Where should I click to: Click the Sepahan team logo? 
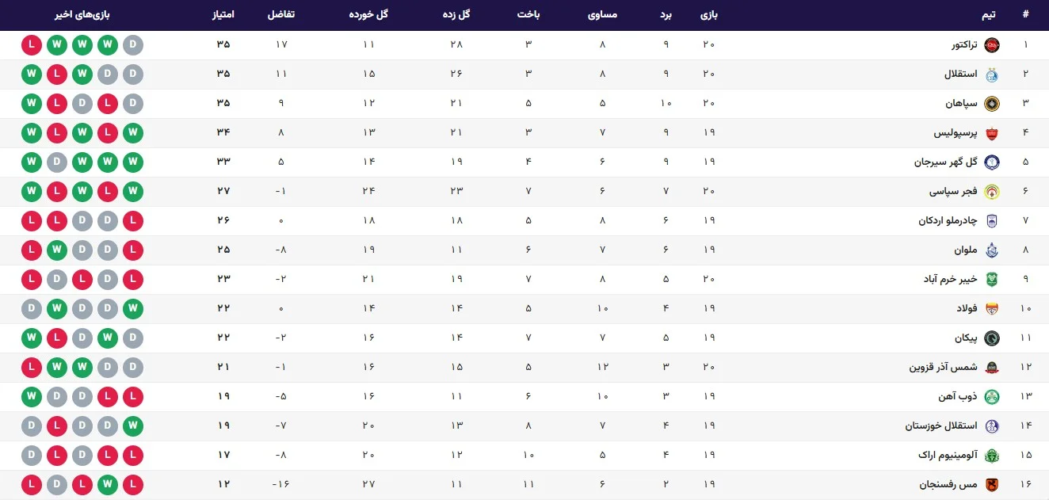991,104
